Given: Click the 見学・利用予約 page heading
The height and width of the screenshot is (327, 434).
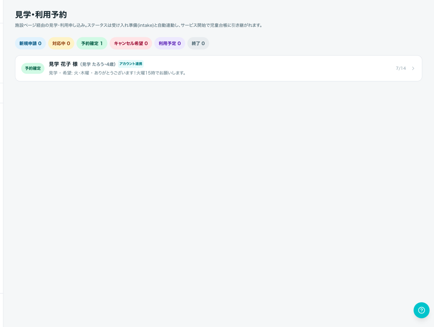Looking at the screenshot, I should point(41,14).
